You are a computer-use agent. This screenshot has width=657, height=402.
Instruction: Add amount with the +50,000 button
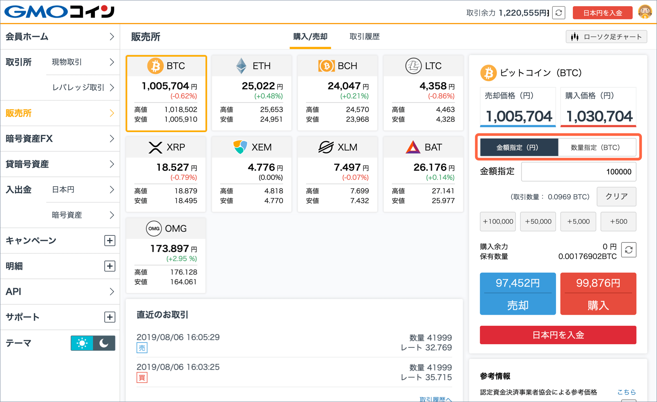click(x=538, y=222)
